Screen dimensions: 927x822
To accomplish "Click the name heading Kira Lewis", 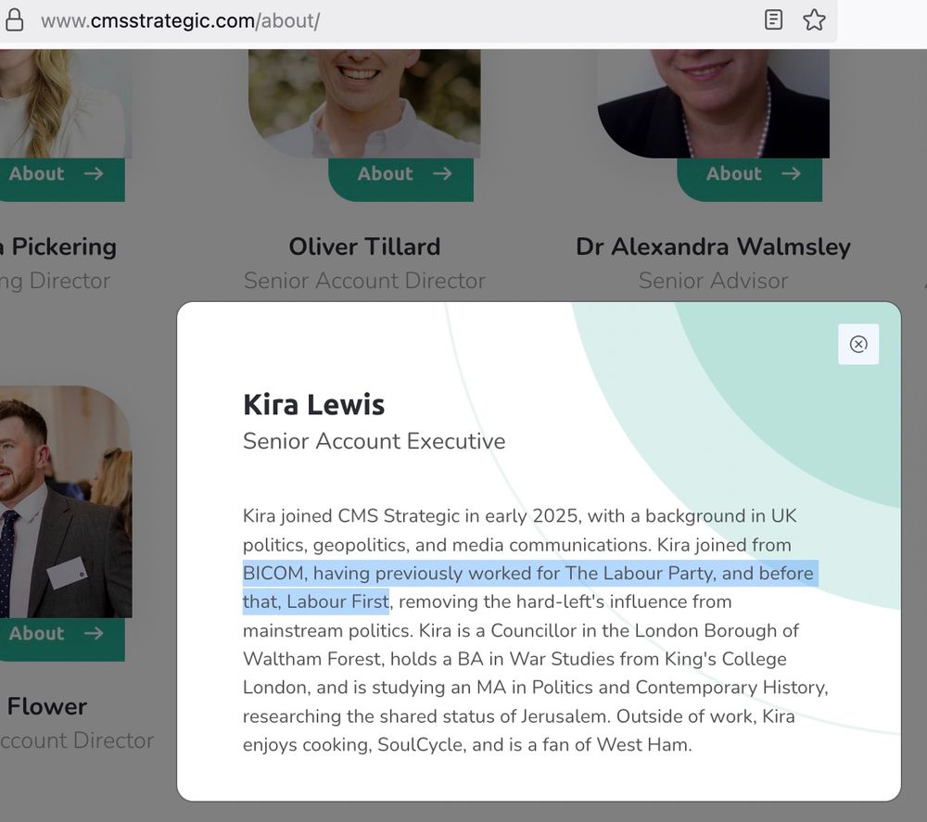I will coord(312,405).
